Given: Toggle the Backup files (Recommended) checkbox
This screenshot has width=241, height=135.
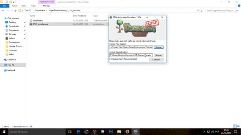Looking at the screenshot, I should (x=110, y=59).
